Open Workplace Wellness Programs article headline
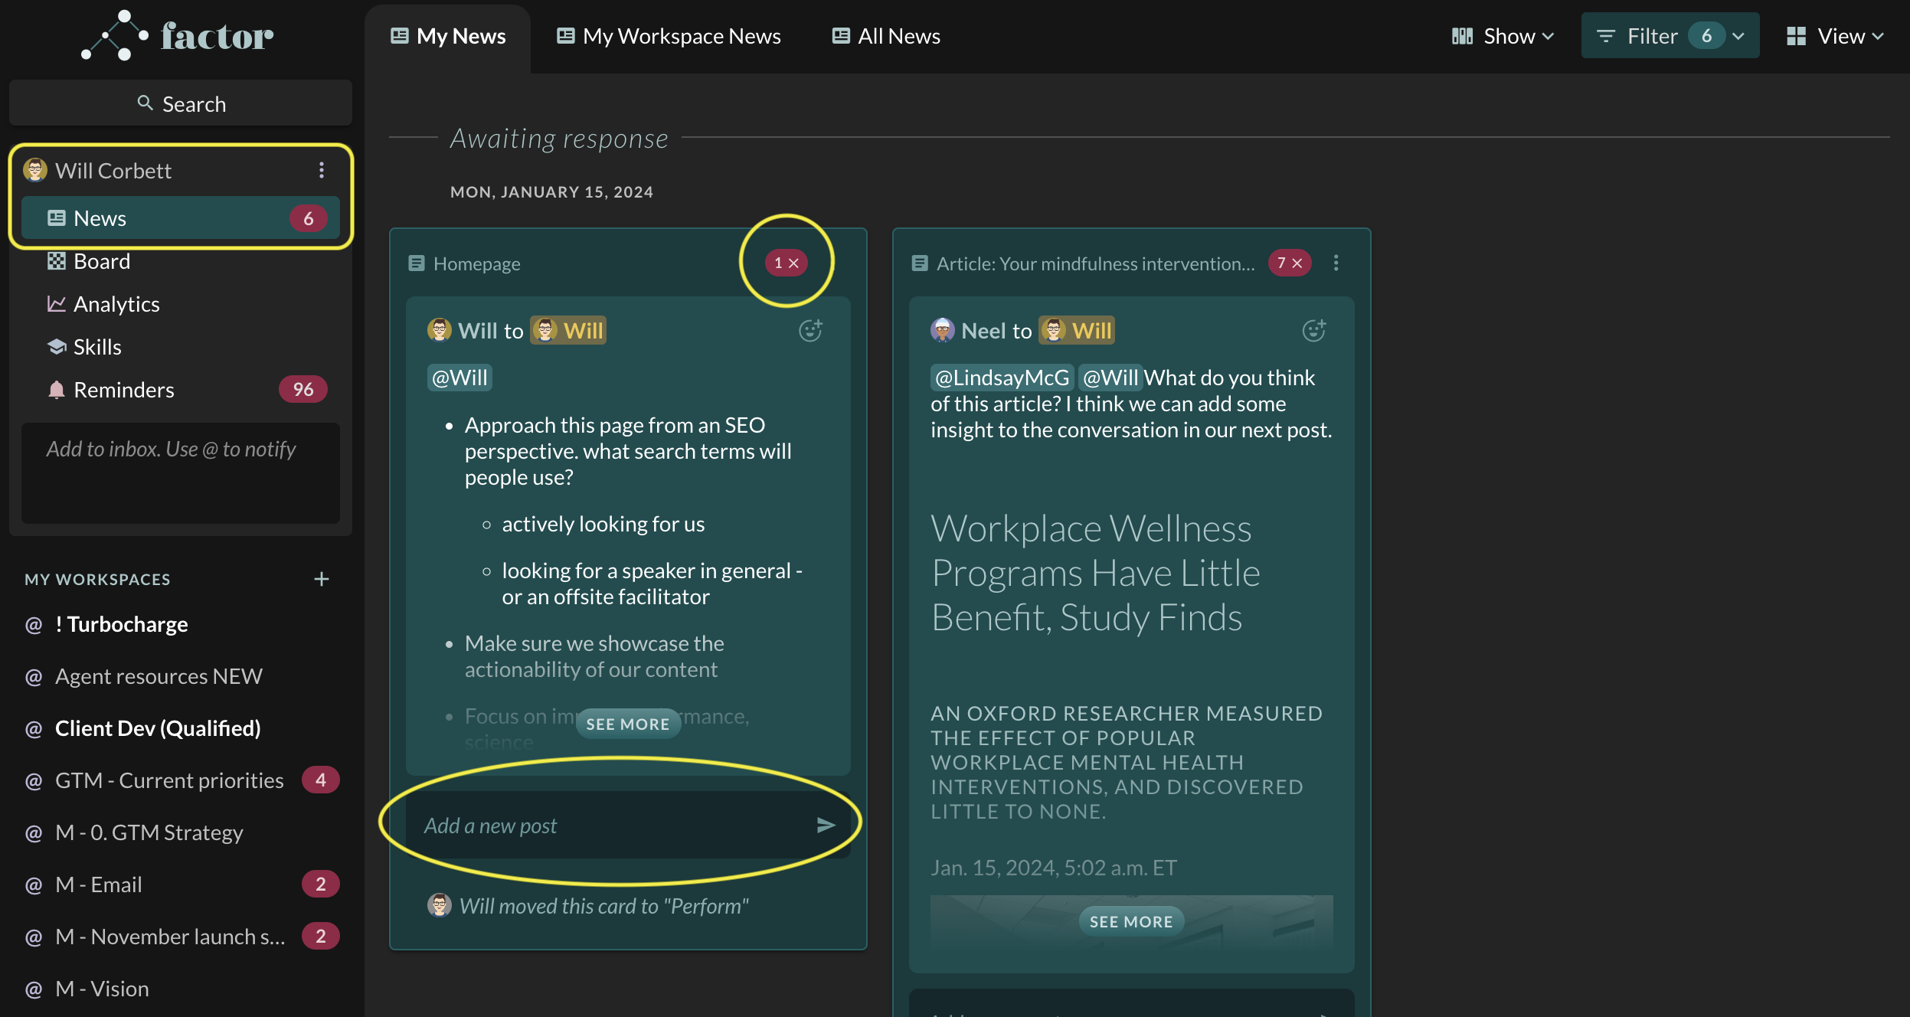1910x1017 pixels. [1095, 573]
